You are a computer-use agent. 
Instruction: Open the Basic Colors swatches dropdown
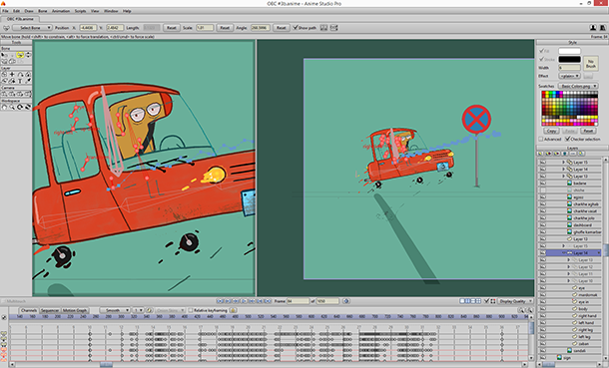[578, 86]
